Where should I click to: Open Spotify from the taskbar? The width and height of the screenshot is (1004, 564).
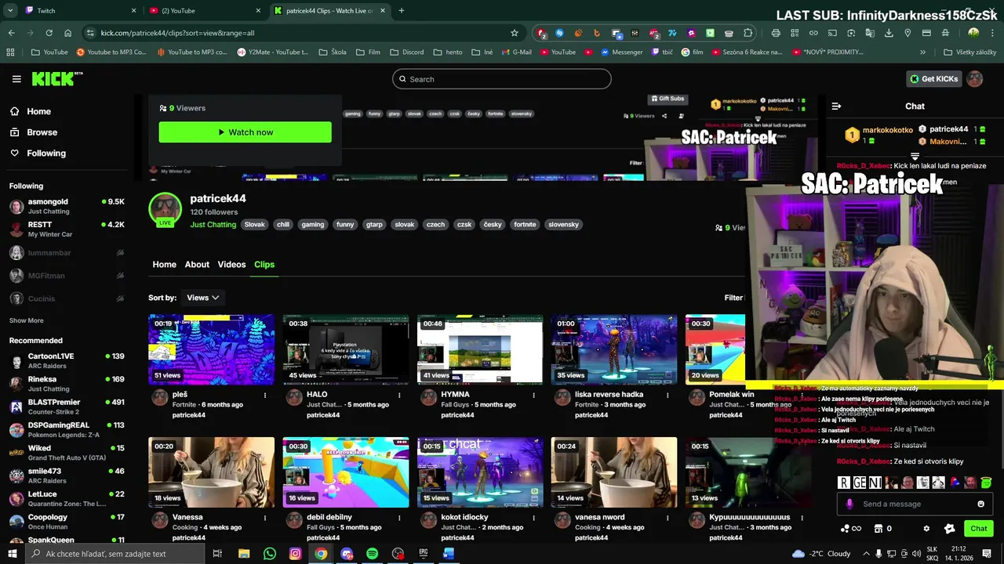tap(372, 554)
